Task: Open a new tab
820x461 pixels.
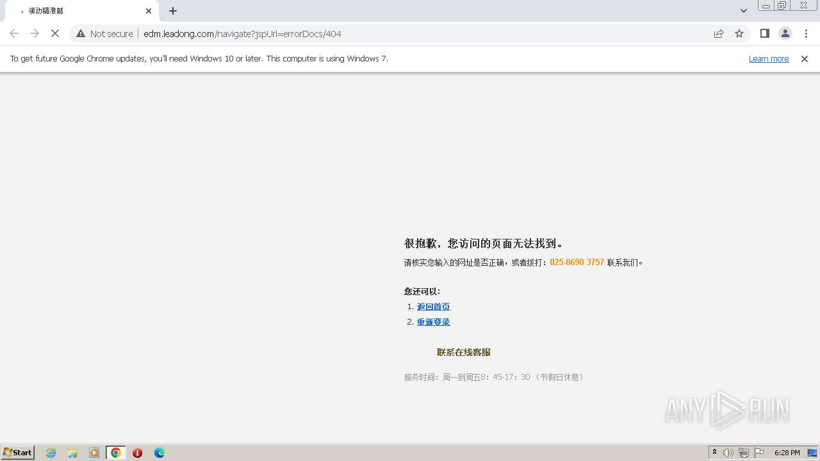Action: [x=173, y=11]
